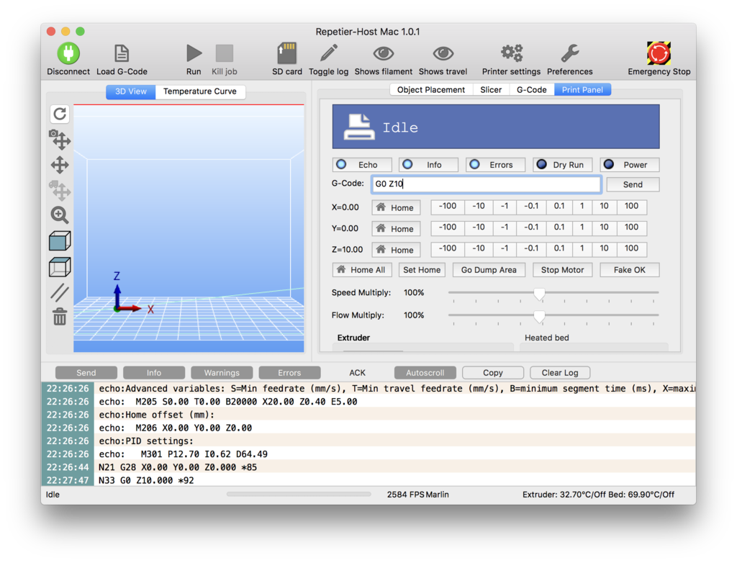The image size is (737, 563).
Task: Home the Y axis
Action: point(396,229)
